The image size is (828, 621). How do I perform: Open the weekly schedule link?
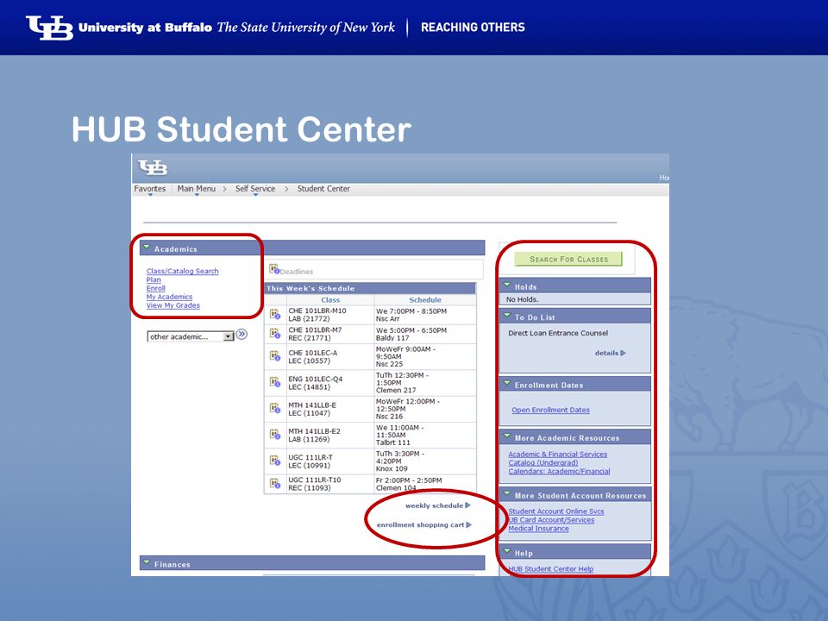434,505
